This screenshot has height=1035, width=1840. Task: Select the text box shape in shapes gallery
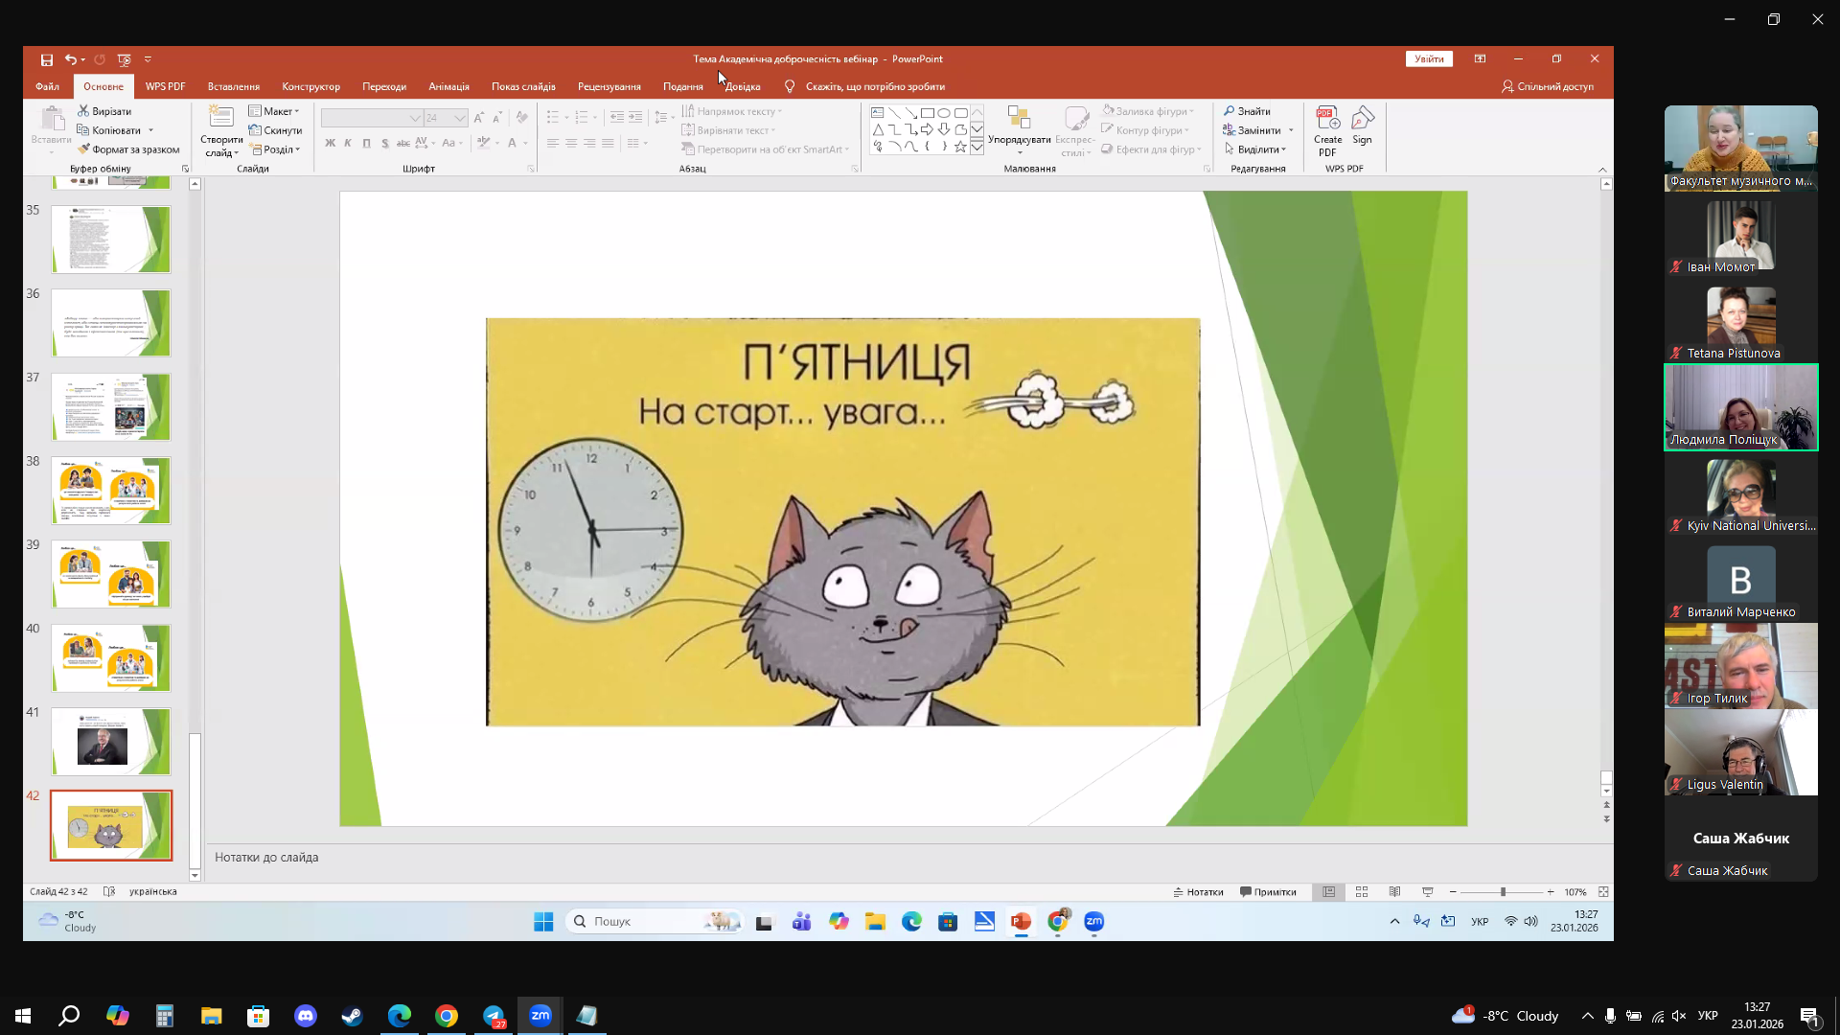pos(877,112)
